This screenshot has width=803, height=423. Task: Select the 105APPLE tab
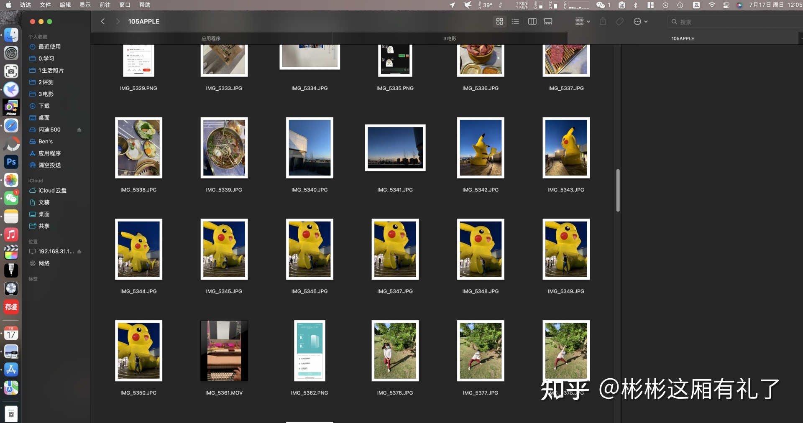pyautogui.click(x=683, y=38)
